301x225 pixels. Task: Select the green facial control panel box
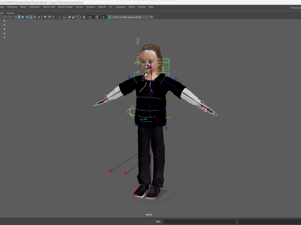[166, 65]
